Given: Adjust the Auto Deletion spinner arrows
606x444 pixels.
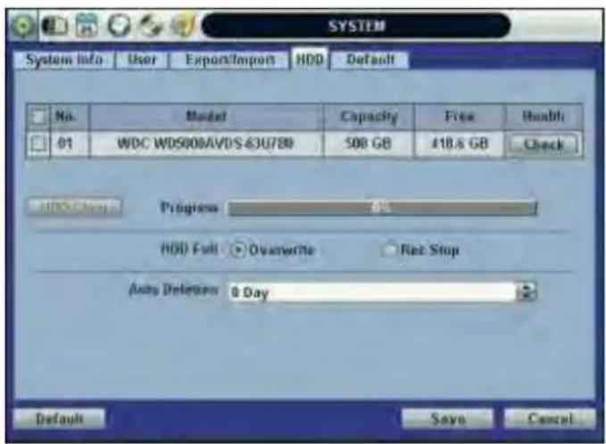Looking at the screenshot, I should tap(527, 292).
